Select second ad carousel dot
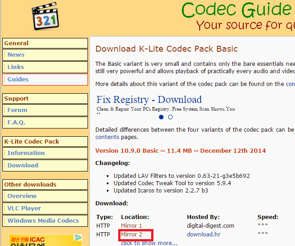295x246 pixels. (x=170, y=117)
